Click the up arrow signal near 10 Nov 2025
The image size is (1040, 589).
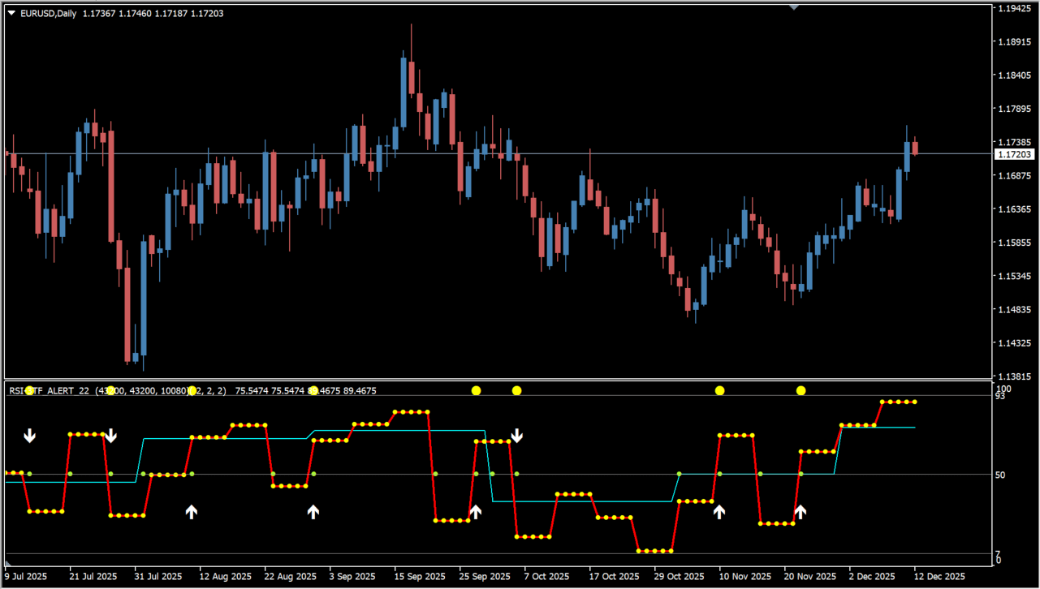pyautogui.click(x=719, y=511)
